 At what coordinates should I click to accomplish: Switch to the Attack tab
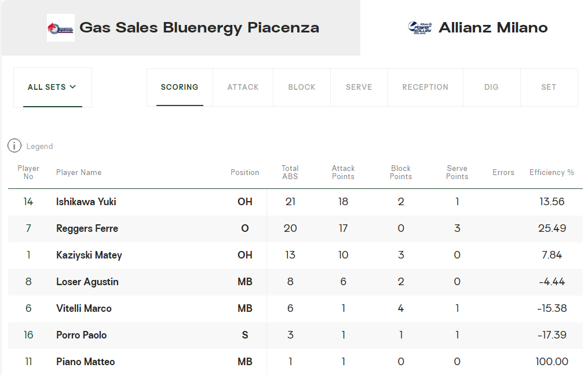point(243,87)
